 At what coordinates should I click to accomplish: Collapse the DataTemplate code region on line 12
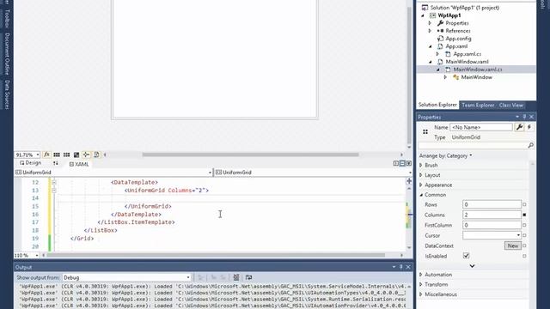coord(53,182)
